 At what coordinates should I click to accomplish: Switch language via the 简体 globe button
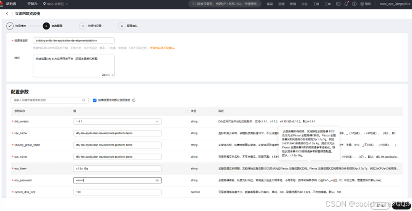point(366,4)
